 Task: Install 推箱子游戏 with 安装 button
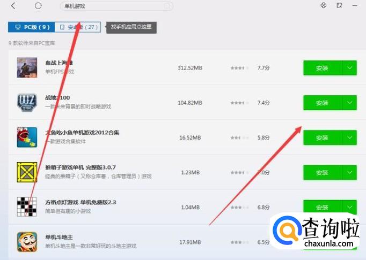(x=323, y=172)
